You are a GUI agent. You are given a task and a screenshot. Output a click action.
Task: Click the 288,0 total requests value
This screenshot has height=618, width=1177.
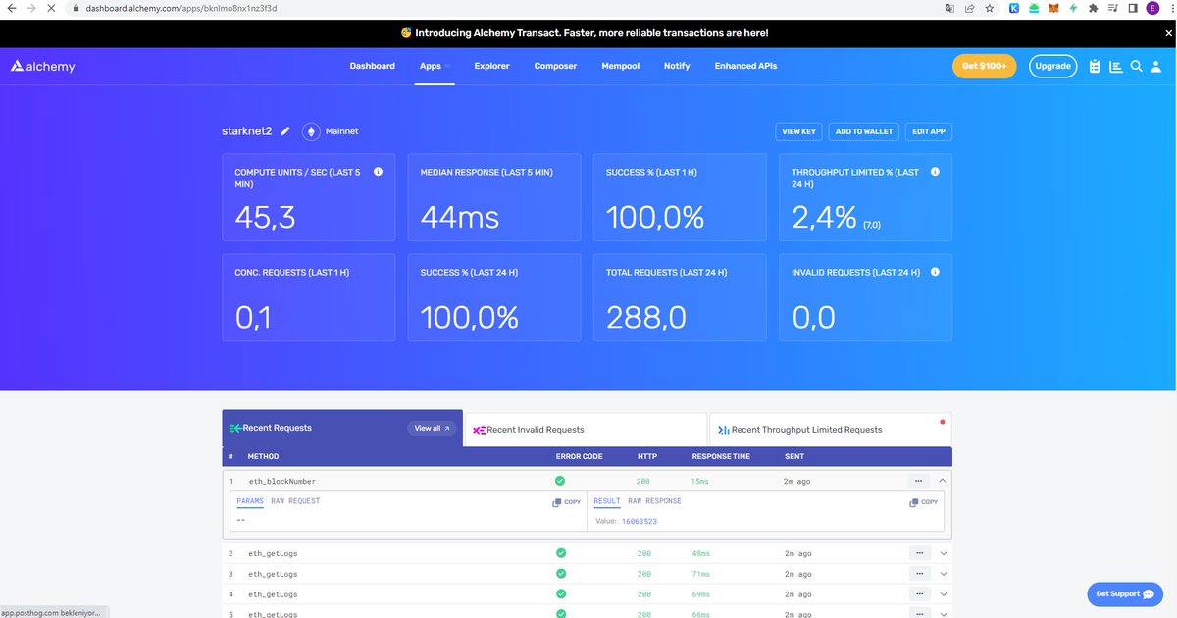646,317
